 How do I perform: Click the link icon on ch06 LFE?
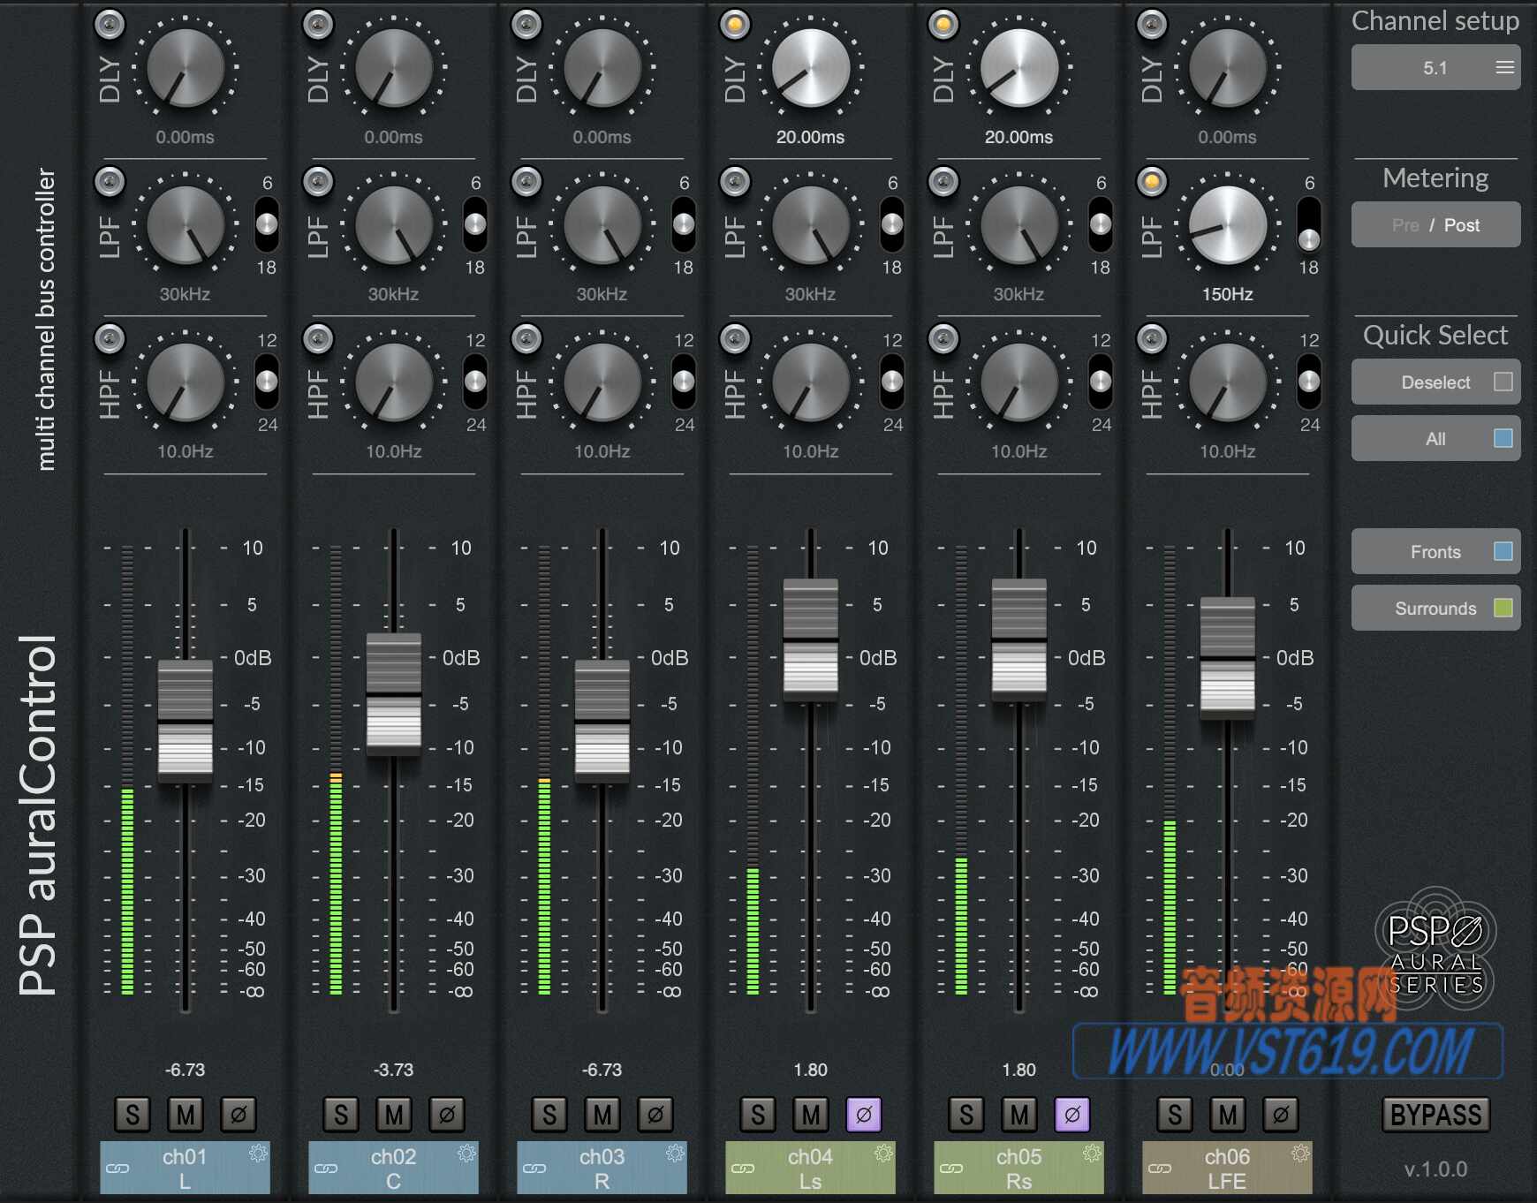click(1160, 1169)
